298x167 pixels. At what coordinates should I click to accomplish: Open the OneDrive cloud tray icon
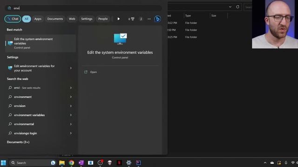[x=272, y=163]
